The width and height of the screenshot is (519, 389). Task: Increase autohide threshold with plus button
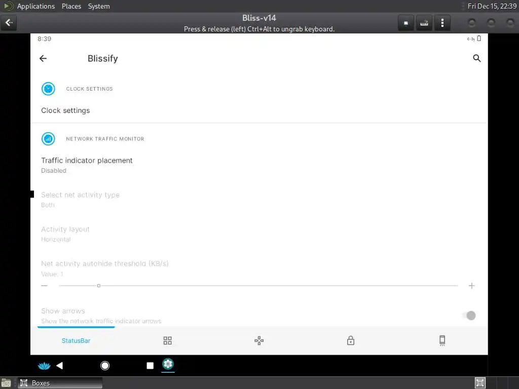click(472, 286)
